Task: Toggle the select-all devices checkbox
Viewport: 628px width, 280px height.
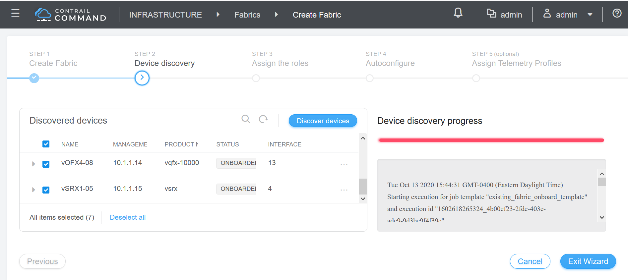Action: [x=46, y=144]
